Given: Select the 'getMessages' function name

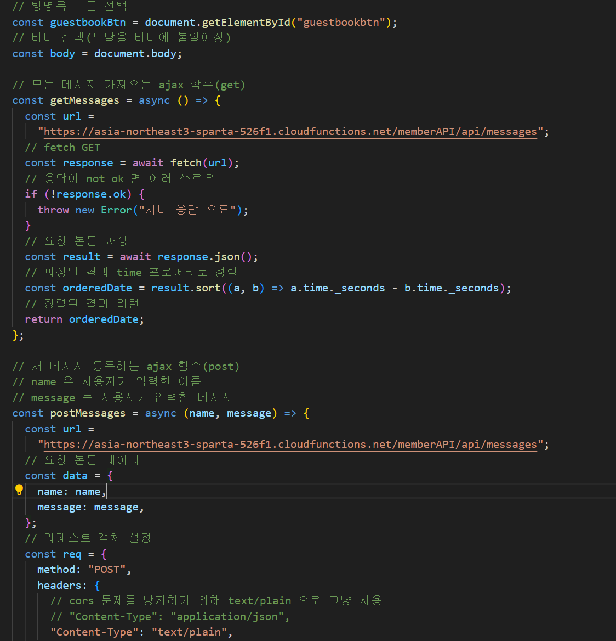Looking at the screenshot, I should click(x=84, y=100).
